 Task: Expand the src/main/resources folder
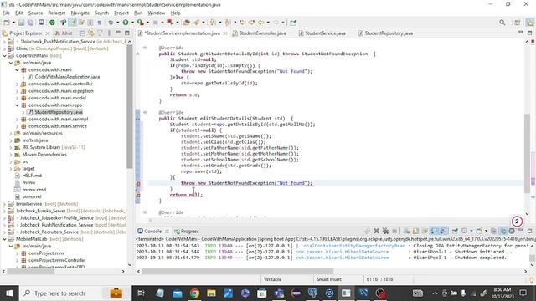point(11,134)
